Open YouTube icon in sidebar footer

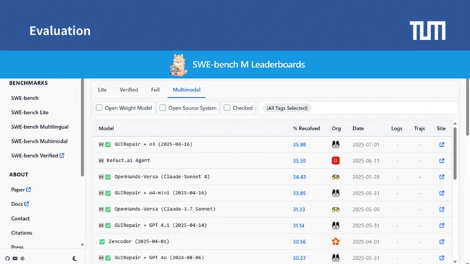(x=15, y=258)
